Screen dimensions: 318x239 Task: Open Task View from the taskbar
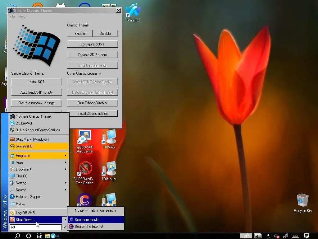(x=39, y=236)
